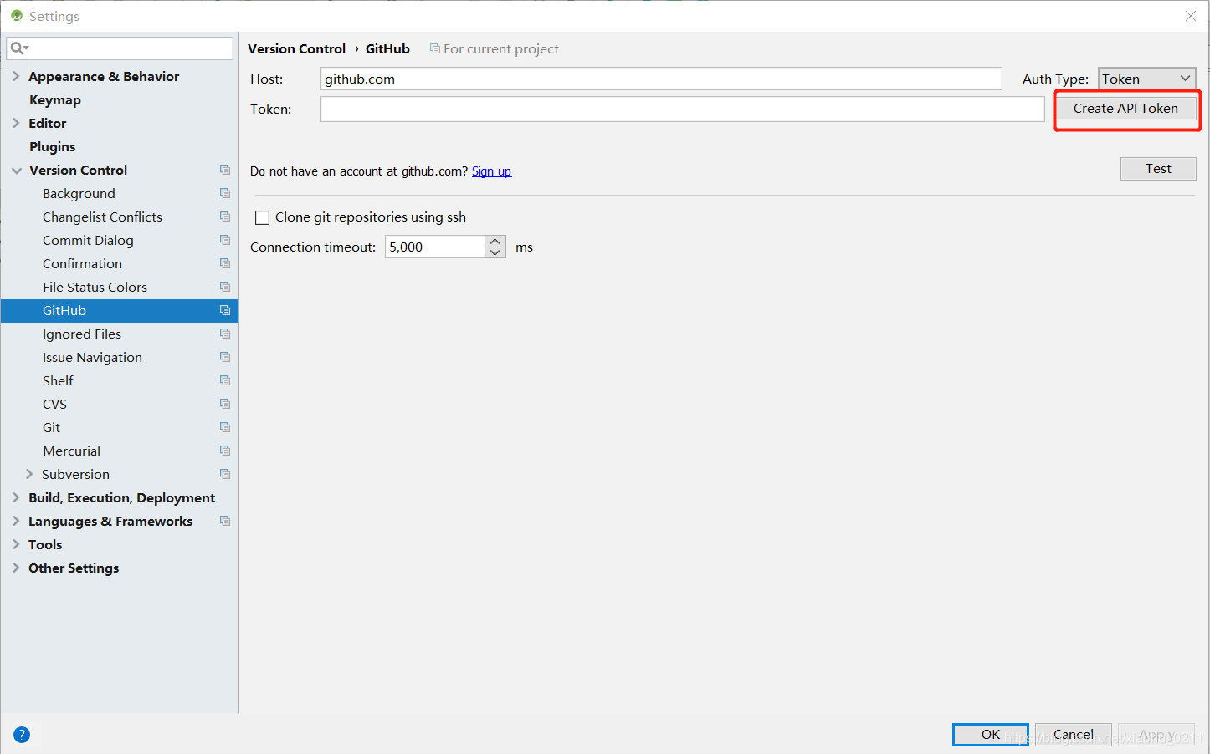
Task: Click the Cancel button
Action: pos(1074,735)
